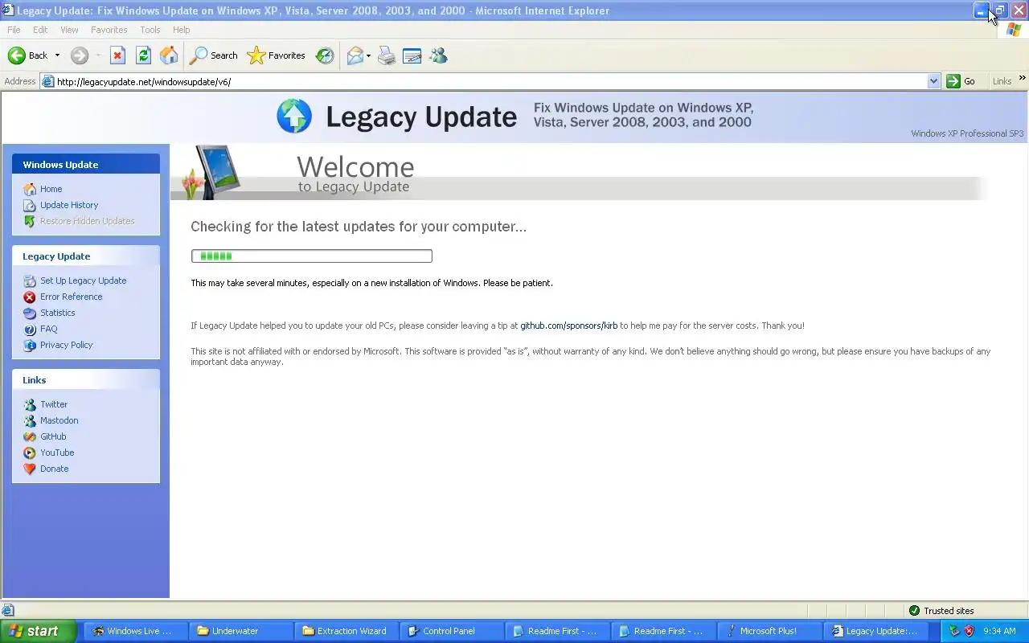Click the Go button
Viewport: 1029px width, 643px height.
pos(961,81)
